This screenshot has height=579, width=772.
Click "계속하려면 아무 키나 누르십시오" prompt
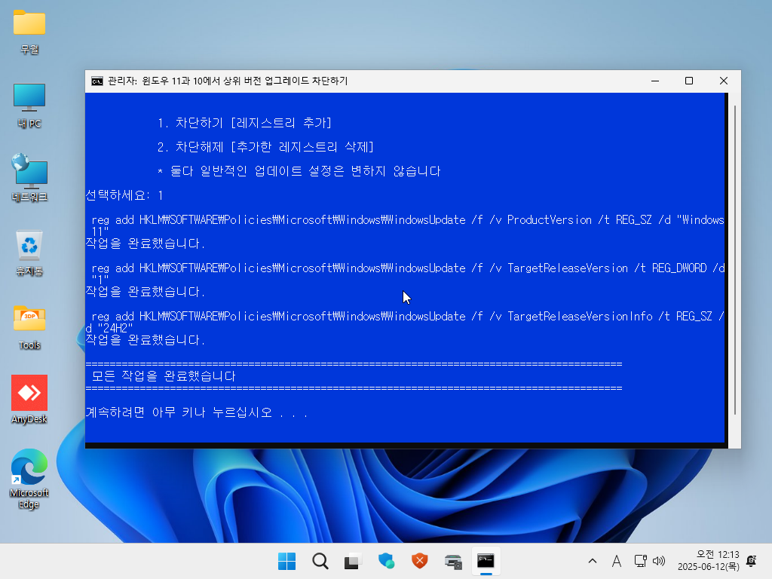[197, 412]
